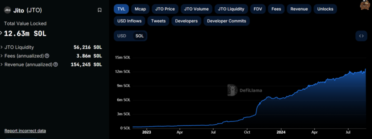Click the Oct label on the time axis

click(247, 133)
